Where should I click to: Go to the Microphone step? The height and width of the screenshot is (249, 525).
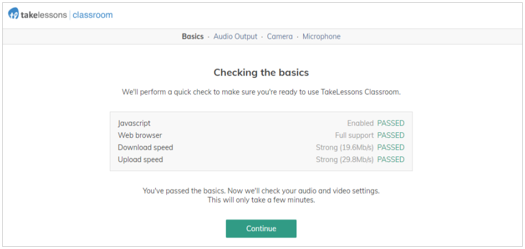[x=322, y=36]
